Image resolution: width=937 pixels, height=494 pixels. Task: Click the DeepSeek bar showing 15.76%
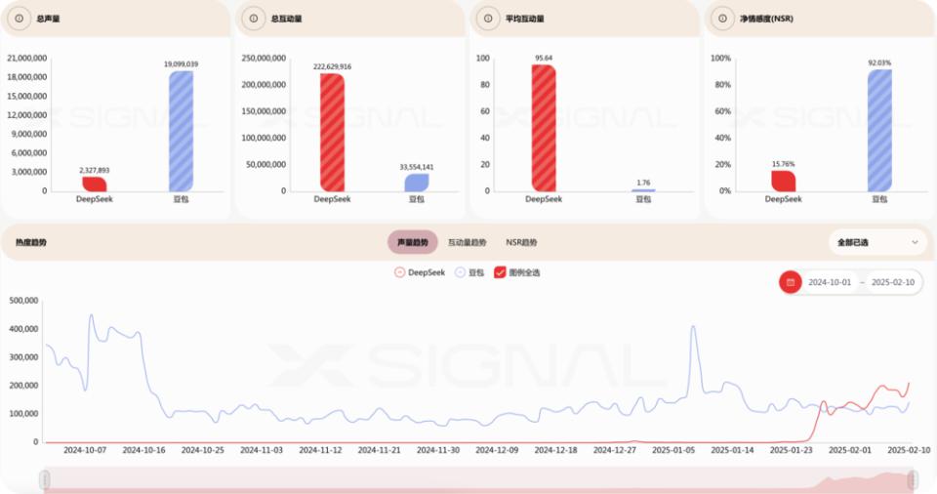[x=784, y=182]
